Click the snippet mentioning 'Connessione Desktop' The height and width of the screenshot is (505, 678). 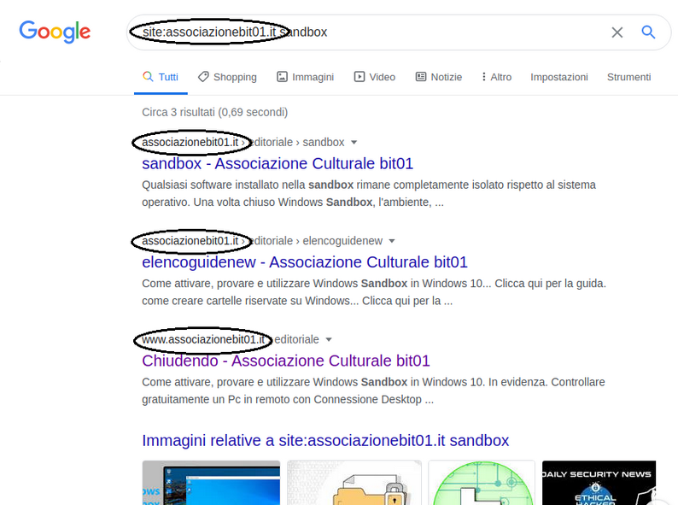coord(374,390)
